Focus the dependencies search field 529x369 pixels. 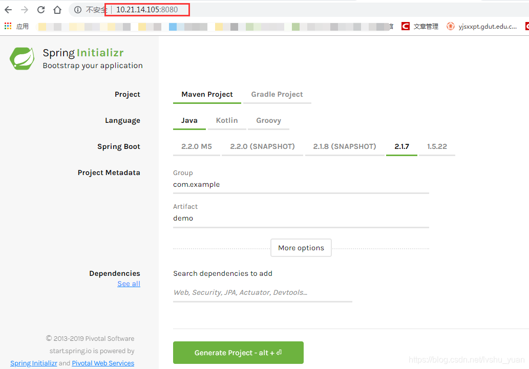coord(263,292)
